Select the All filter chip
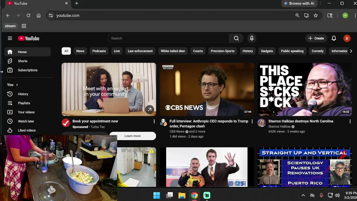Viewport: 357px width, 201px height. click(x=66, y=51)
